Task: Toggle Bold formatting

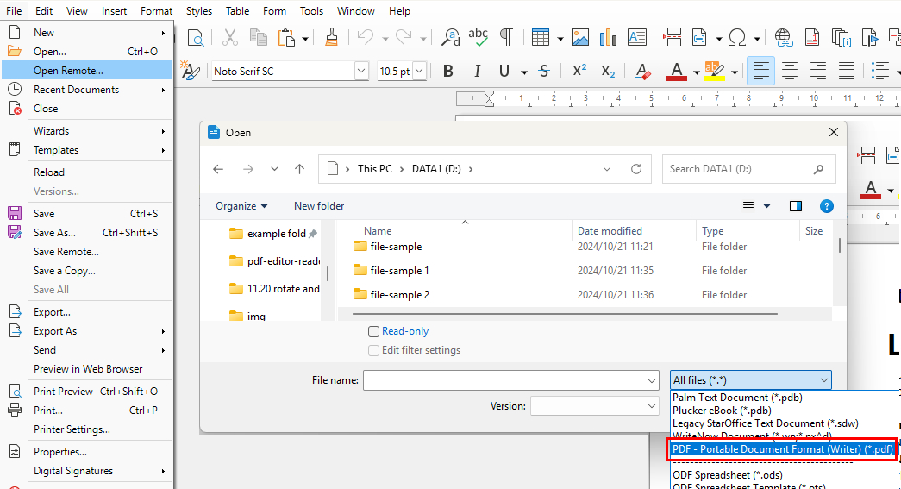Action: coord(448,72)
